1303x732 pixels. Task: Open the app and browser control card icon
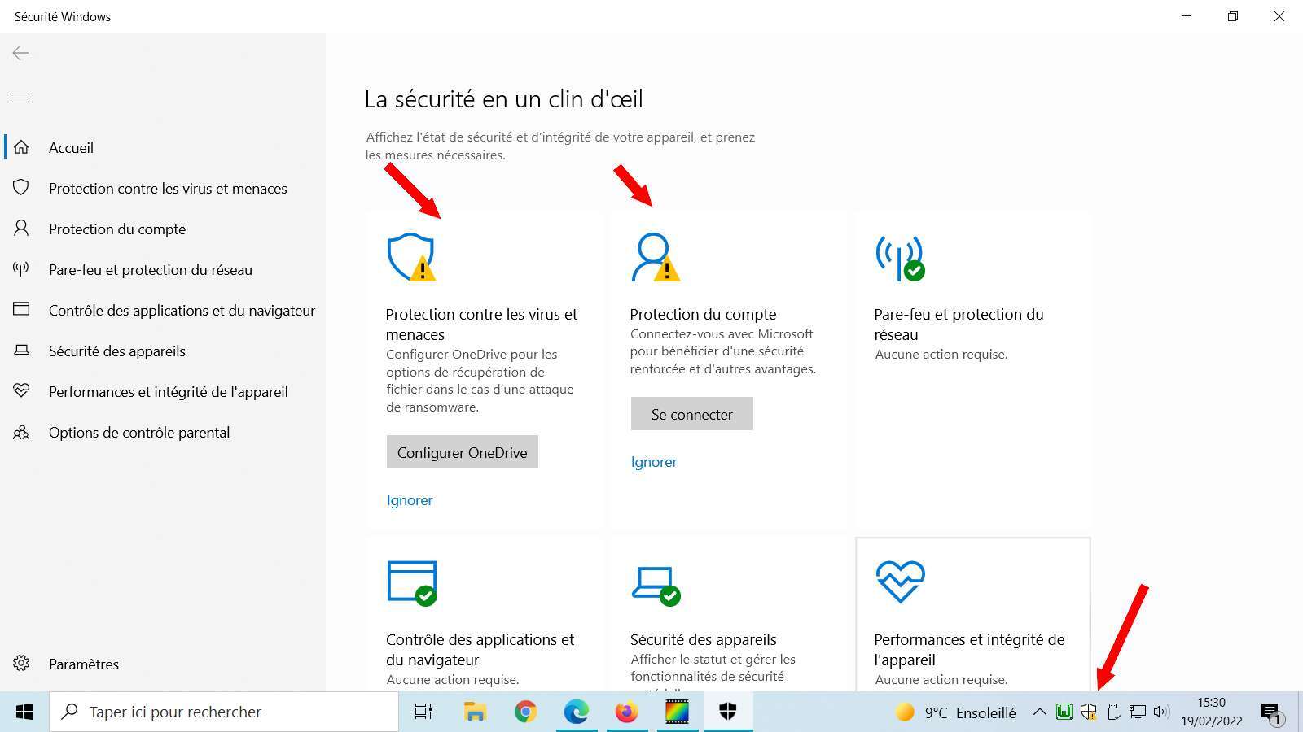point(411,582)
